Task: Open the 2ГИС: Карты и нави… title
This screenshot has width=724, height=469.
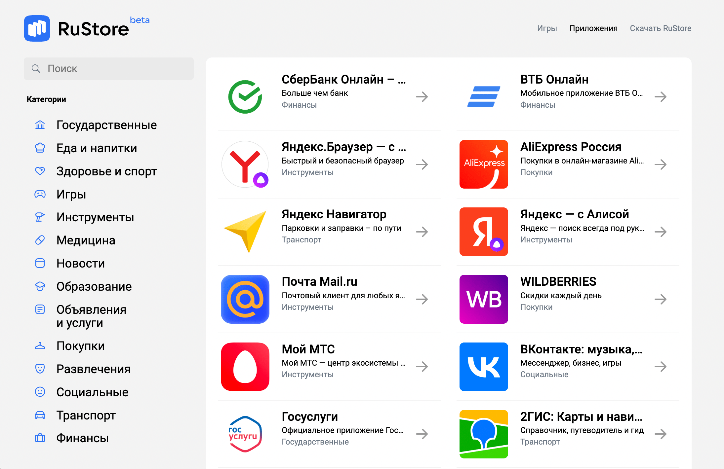Action: [x=581, y=416]
